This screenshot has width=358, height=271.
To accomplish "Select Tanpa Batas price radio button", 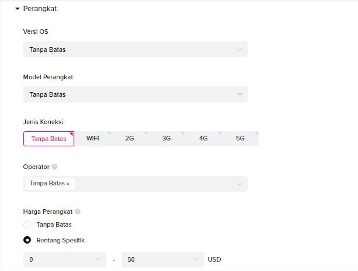I will click(x=27, y=225).
